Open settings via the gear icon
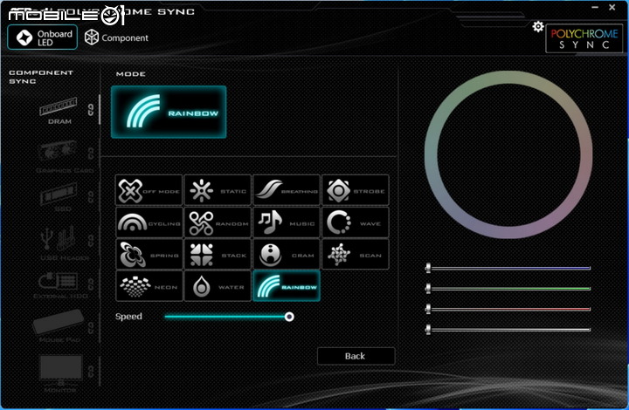The width and height of the screenshot is (629, 410). [538, 27]
